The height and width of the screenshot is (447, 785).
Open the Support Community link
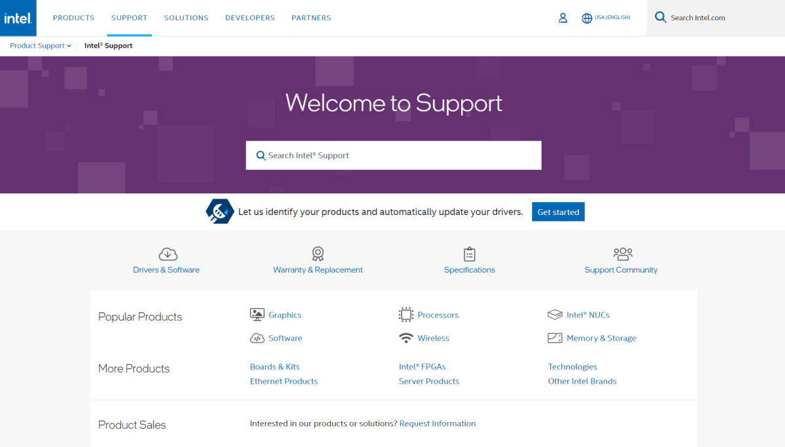621,270
